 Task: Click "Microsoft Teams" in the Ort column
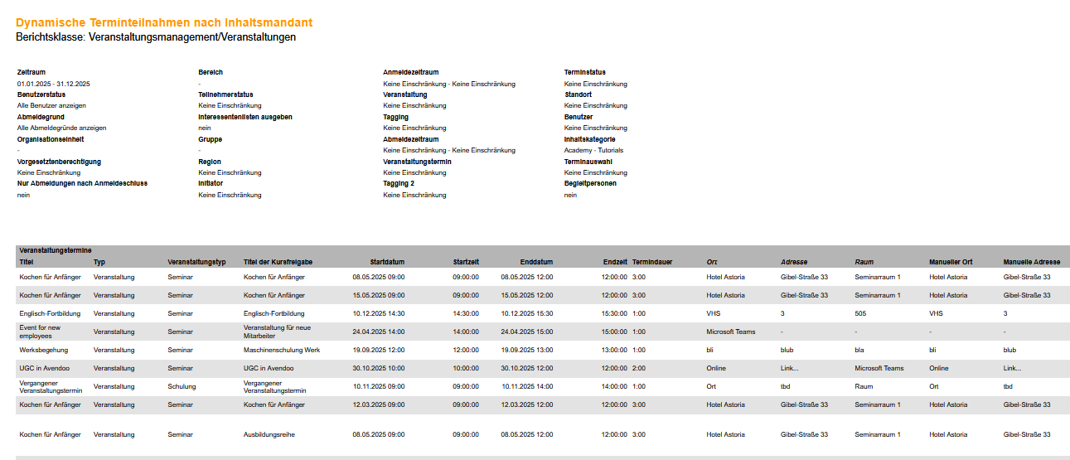tap(730, 332)
